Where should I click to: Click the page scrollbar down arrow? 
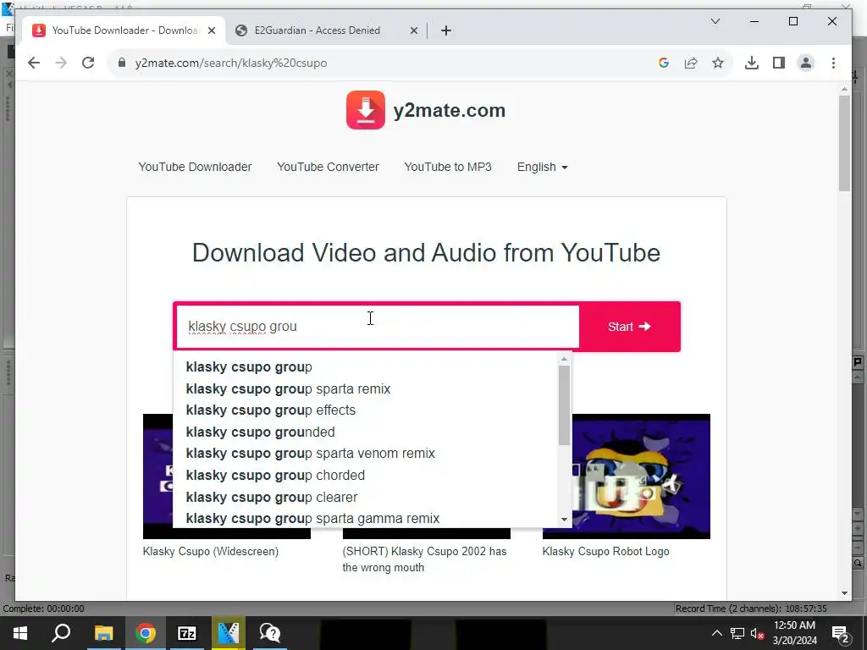[x=844, y=593]
